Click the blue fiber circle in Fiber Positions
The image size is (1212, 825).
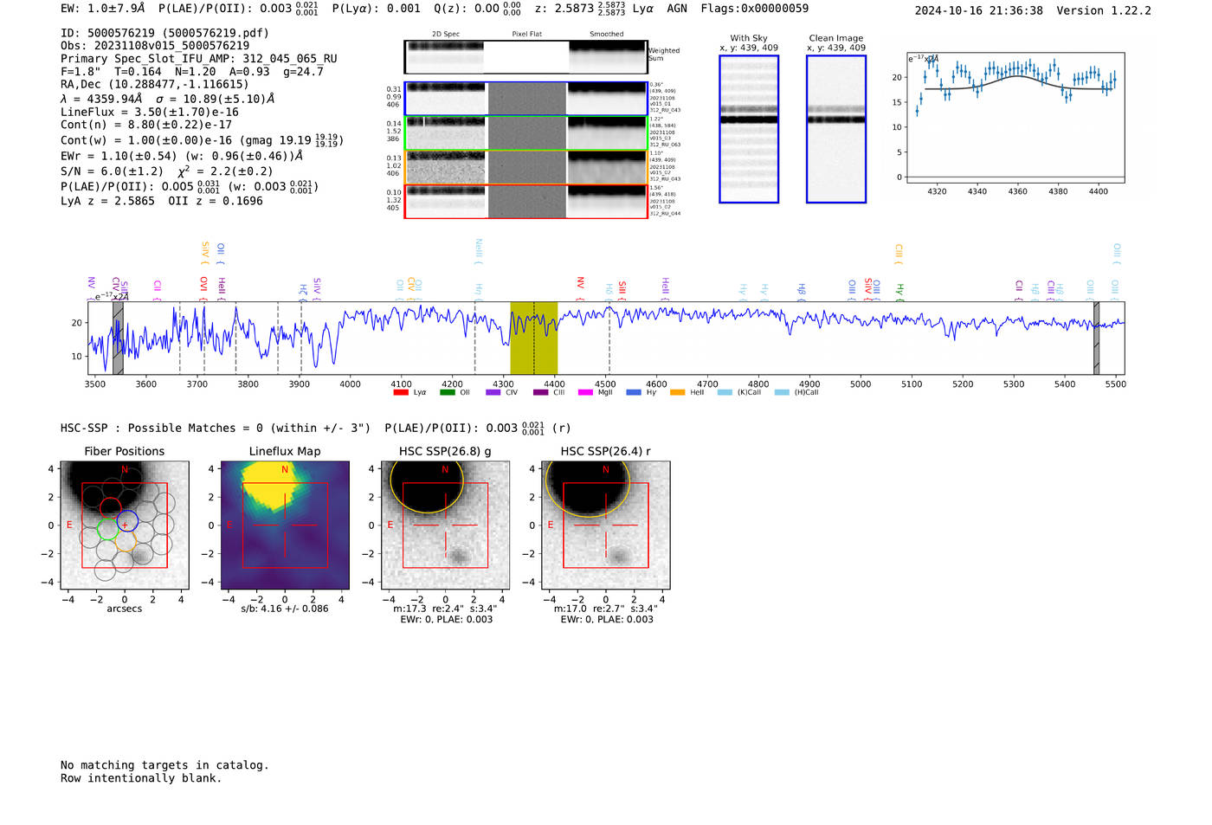click(x=127, y=522)
